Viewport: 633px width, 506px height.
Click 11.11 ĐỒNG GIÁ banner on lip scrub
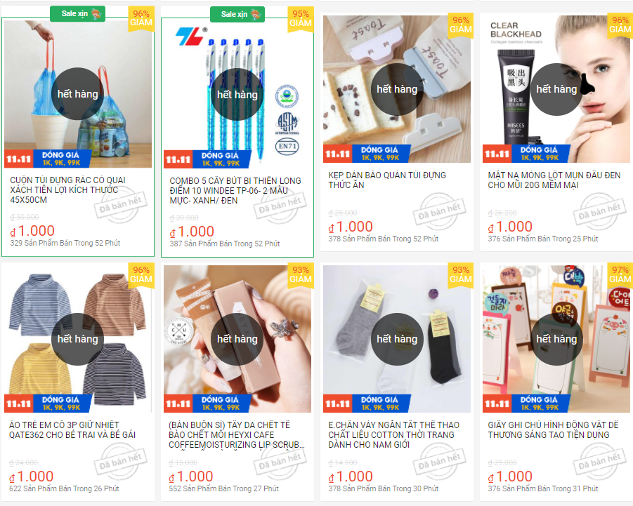pos(207,403)
